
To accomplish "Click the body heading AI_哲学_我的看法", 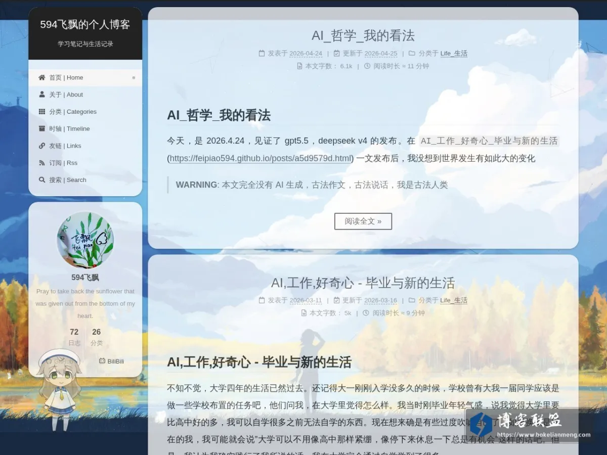I will click(x=219, y=115).
